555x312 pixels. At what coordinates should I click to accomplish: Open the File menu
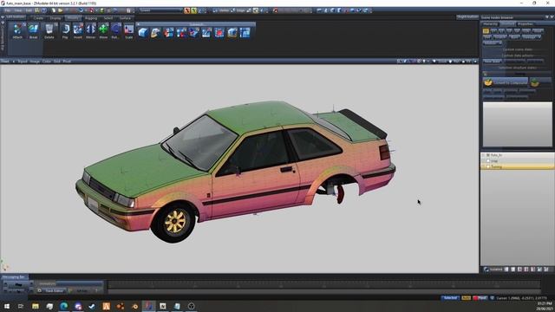[x=7, y=10]
